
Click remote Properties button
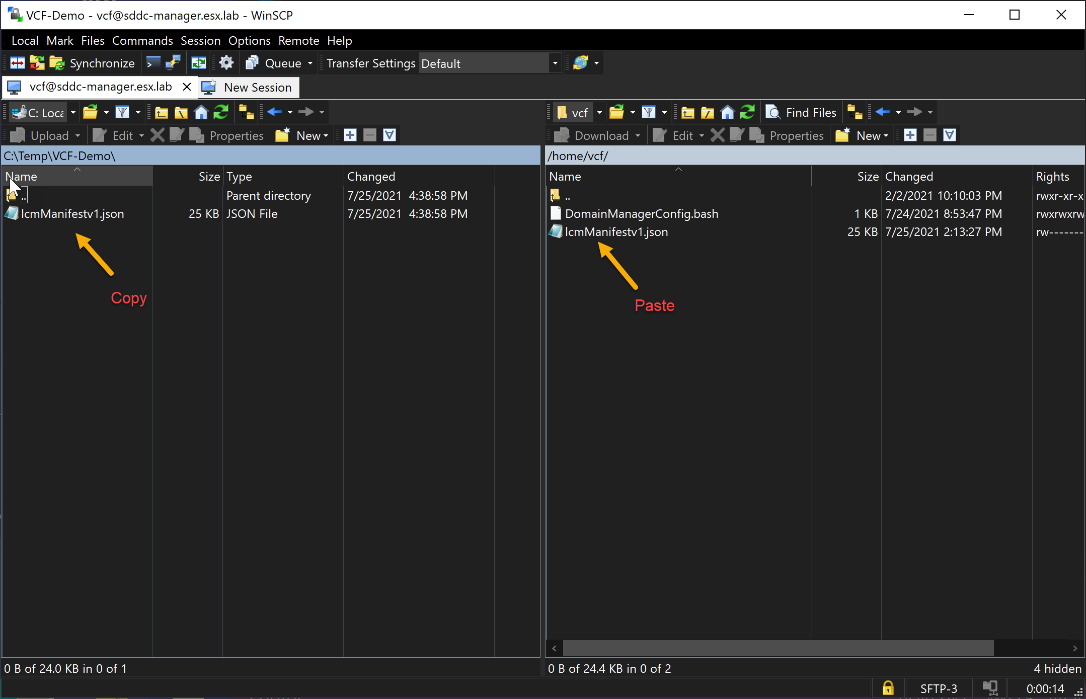(787, 135)
